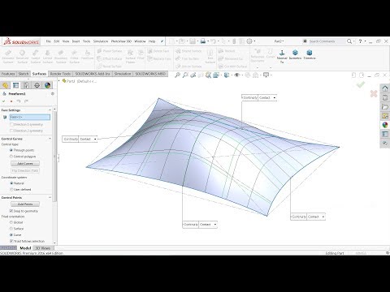The image size is (390, 292).
Task: Select Natural coordinate system
Action: point(11,183)
